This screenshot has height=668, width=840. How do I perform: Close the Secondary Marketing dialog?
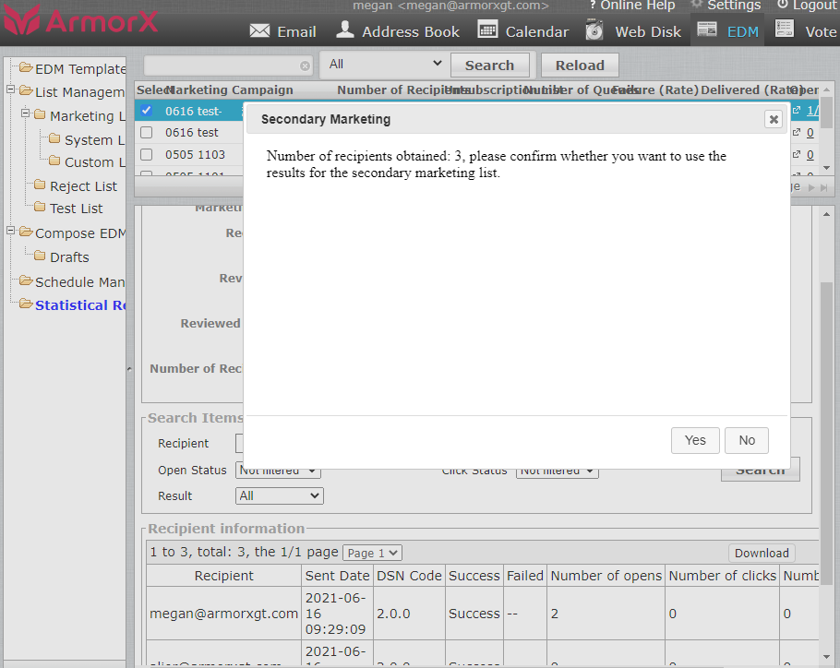[774, 119]
